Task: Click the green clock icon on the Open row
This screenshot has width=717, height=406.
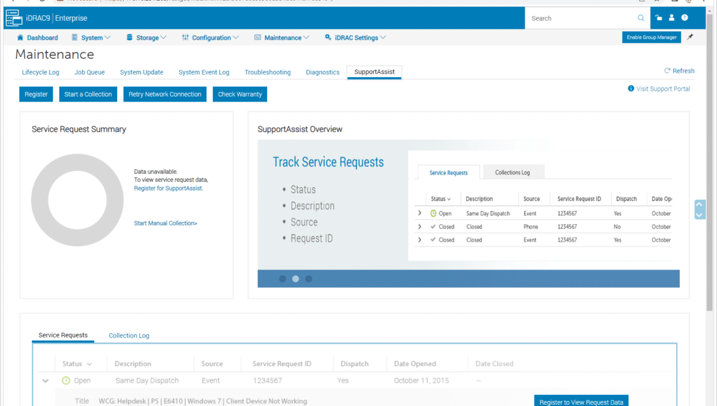Action: [66, 380]
